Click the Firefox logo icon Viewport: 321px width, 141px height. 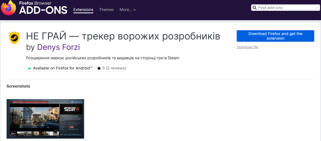pyautogui.click(x=8, y=8)
